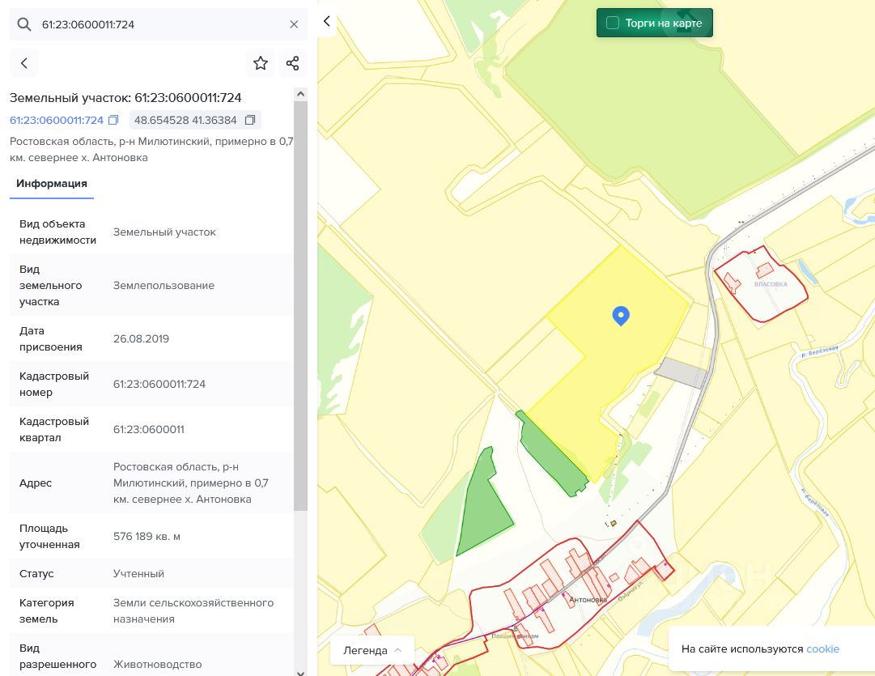The width and height of the screenshot is (875, 676).
Task: Copy coordinates 48.654528 41.36384 icon
Action: point(250,120)
